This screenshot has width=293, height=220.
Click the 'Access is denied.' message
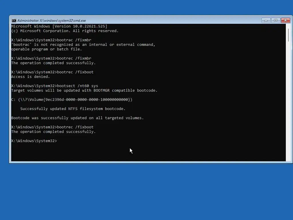(30, 77)
